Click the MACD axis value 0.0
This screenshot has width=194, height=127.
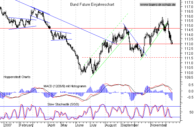[191, 91]
